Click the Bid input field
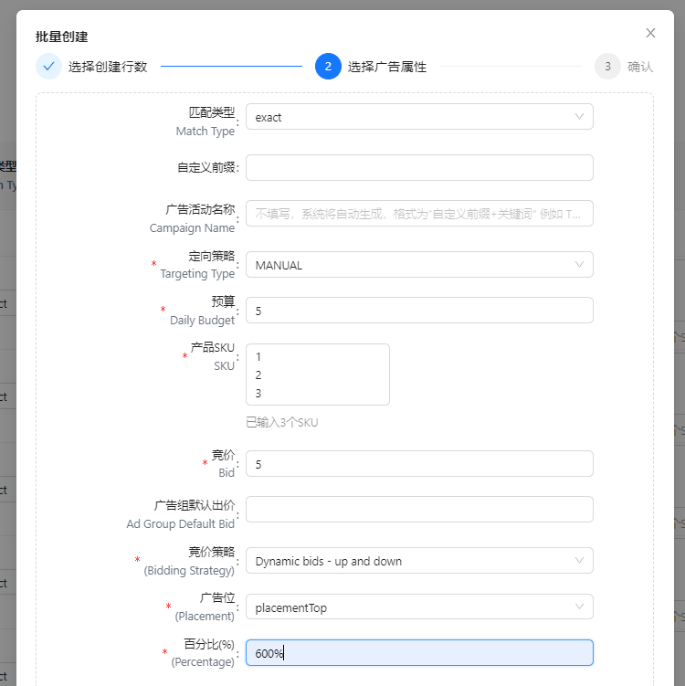Screen dimensions: 685x686 click(419, 464)
